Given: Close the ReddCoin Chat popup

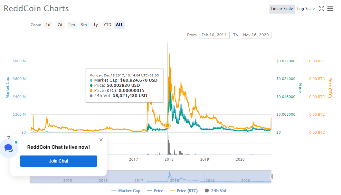Looking at the screenshot, I should (101, 140).
